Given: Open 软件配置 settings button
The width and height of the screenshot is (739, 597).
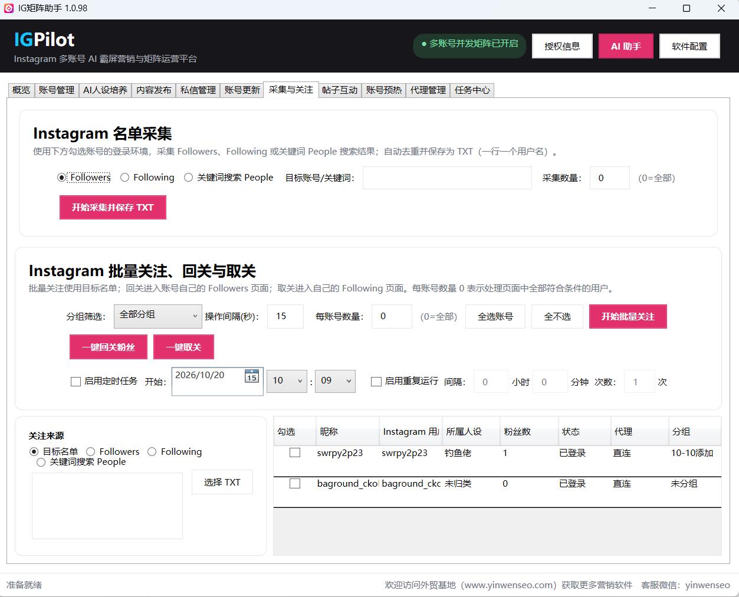Looking at the screenshot, I should tap(689, 46).
